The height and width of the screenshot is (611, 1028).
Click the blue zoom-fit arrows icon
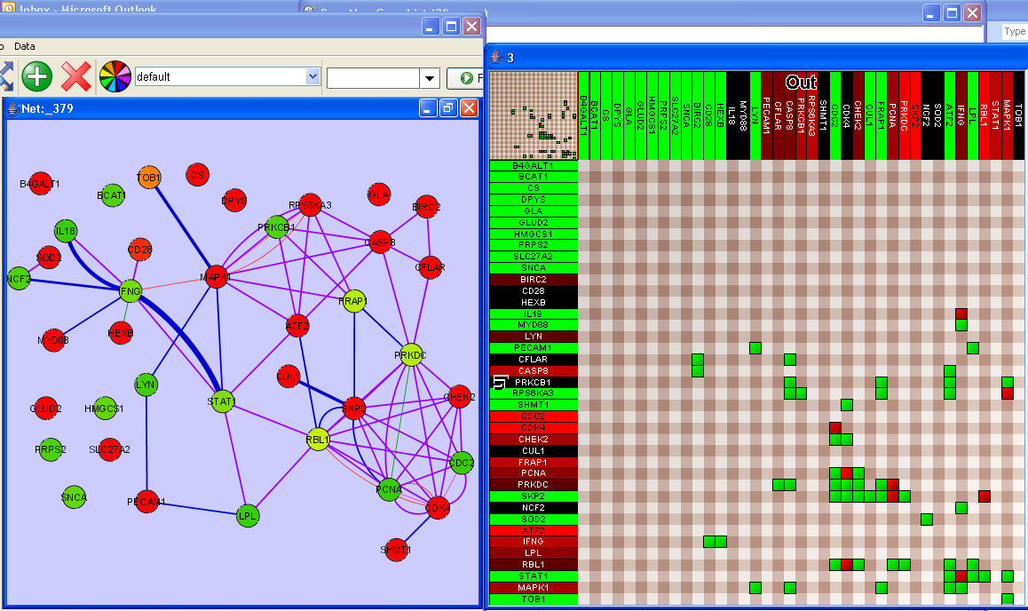pos(5,77)
